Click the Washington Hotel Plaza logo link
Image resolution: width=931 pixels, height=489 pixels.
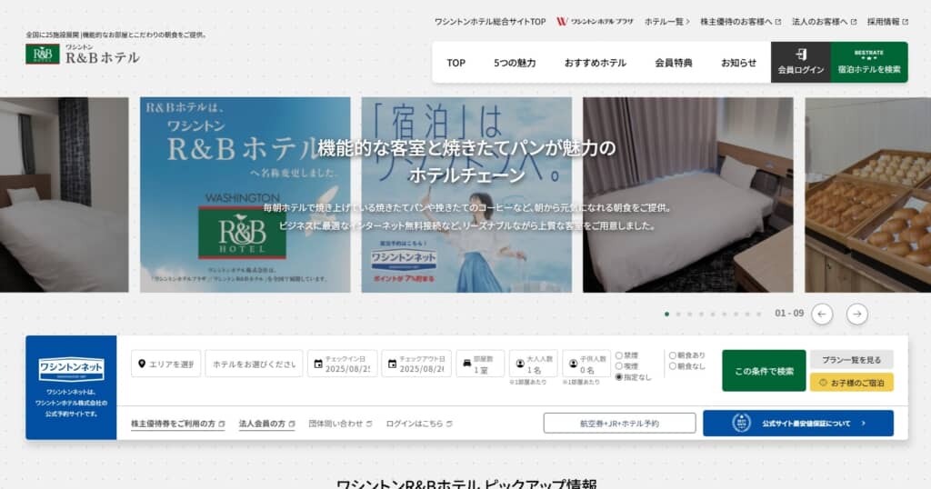click(x=595, y=21)
